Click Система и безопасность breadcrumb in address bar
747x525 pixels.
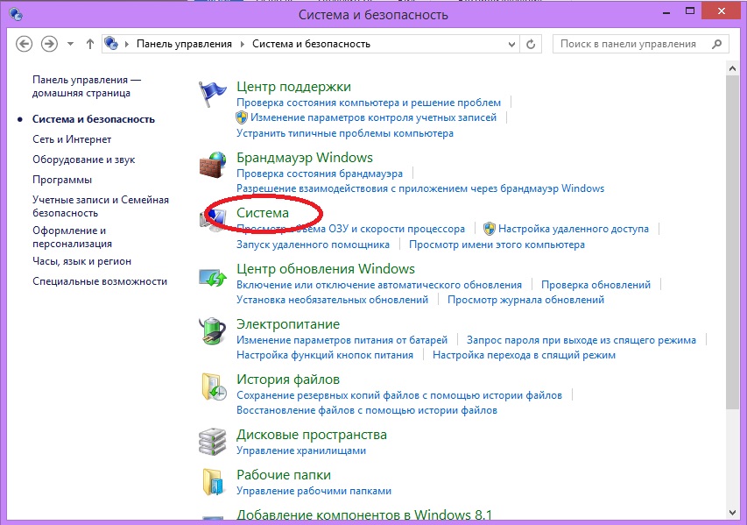311,44
